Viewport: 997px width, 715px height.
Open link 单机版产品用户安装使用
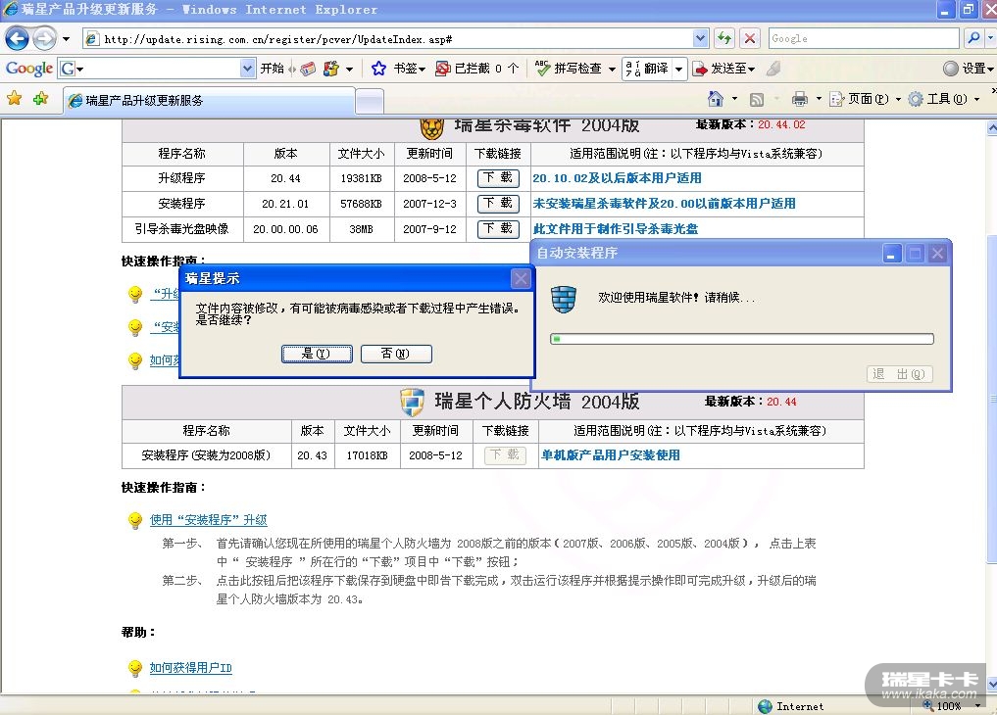click(x=611, y=455)
